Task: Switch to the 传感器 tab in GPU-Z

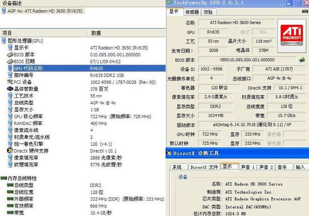Action: click(x=192, y=12)
